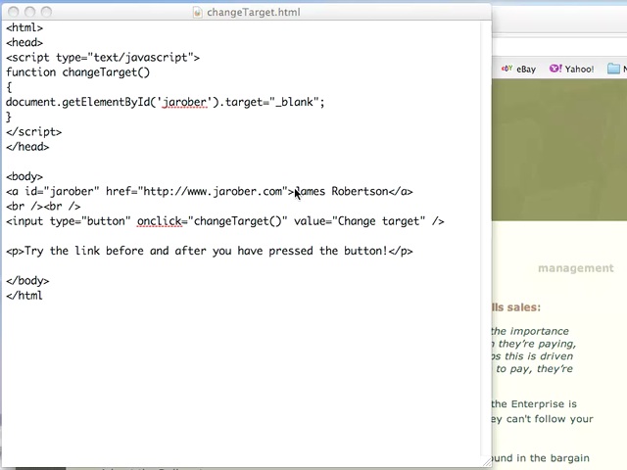Zoom the changeTarget.html editor window
The image size is (627, 470).
coord(47,12)
